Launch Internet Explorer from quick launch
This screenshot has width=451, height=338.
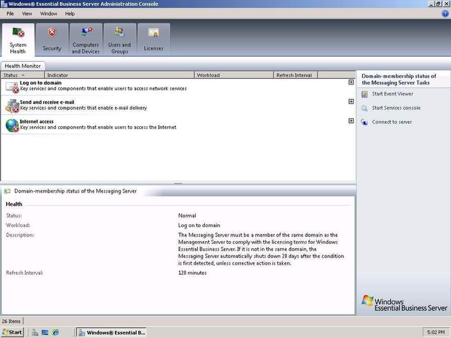click(55, 332)
